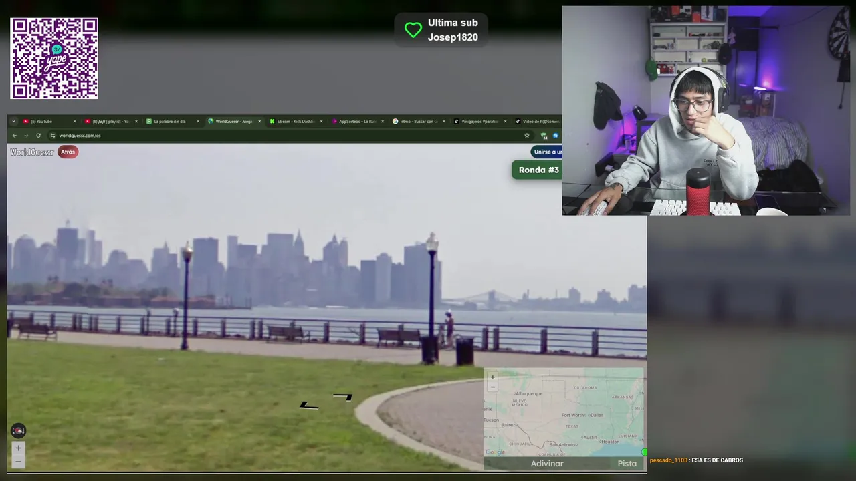Click Houston on the mini map
The image size is (856, 481).
point(611,442)
